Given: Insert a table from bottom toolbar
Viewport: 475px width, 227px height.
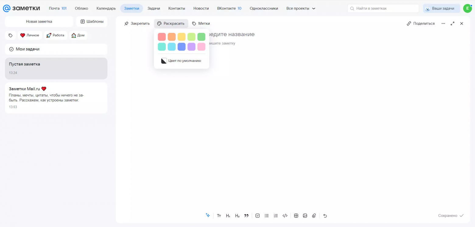Looking at the screenshot, I should tap(296, 216).
